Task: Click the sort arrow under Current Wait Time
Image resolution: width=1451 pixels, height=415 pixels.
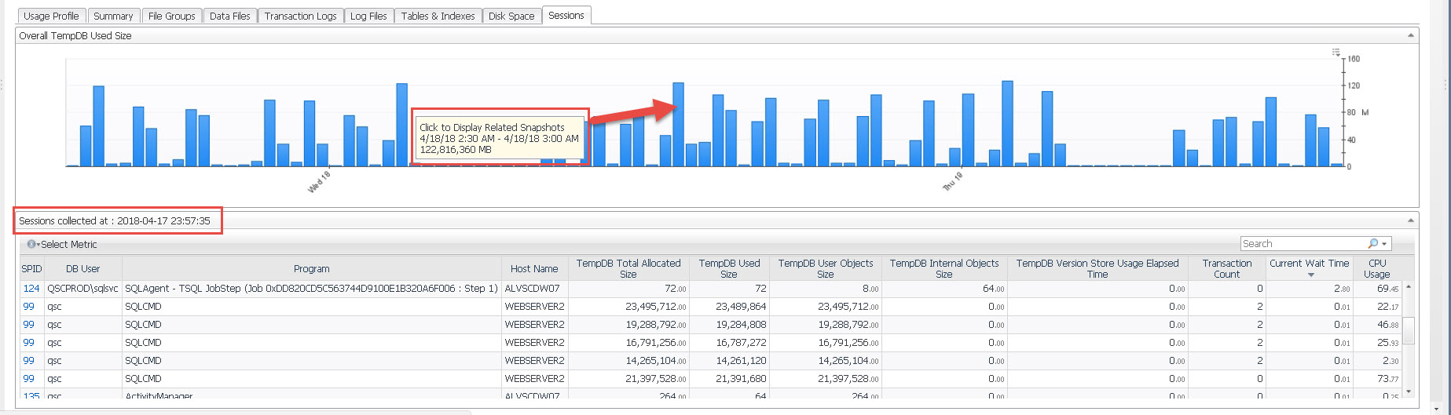Action: coord(1310,275)
